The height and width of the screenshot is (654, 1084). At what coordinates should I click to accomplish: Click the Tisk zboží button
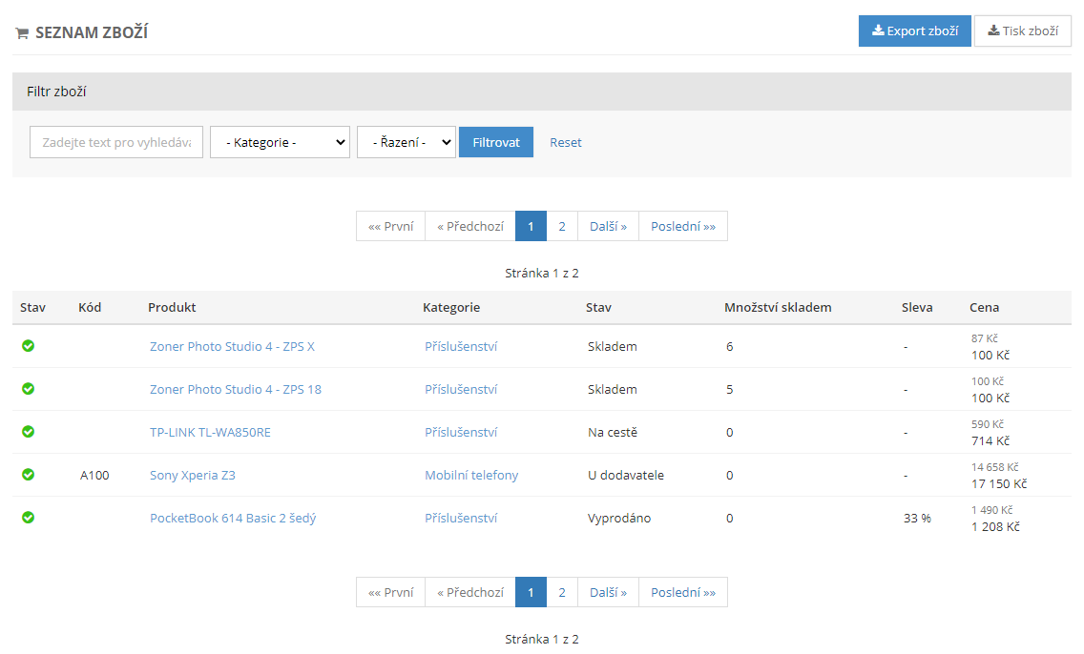click(1022, 31)
